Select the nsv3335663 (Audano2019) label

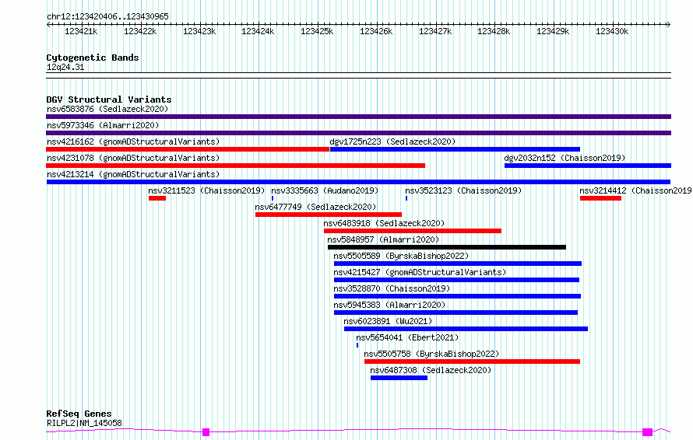325,190
